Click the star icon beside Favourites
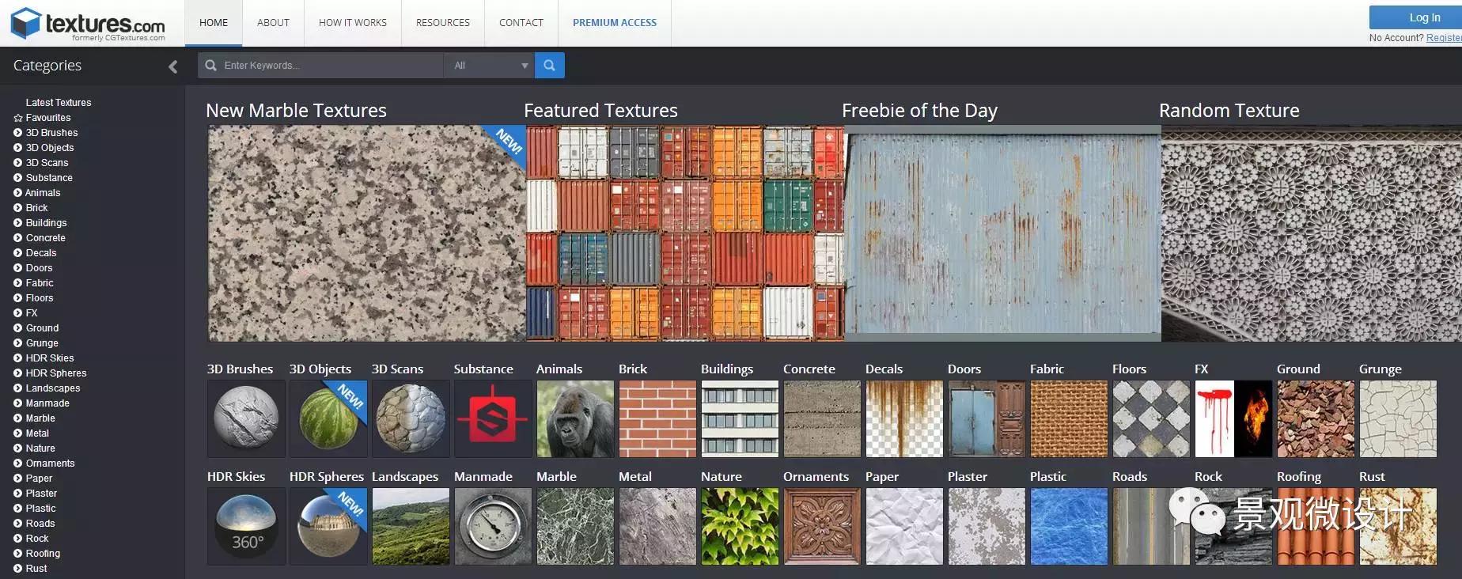Viewport: 1462px width, 579px height. pyautogui.click(x=18, y=118)
